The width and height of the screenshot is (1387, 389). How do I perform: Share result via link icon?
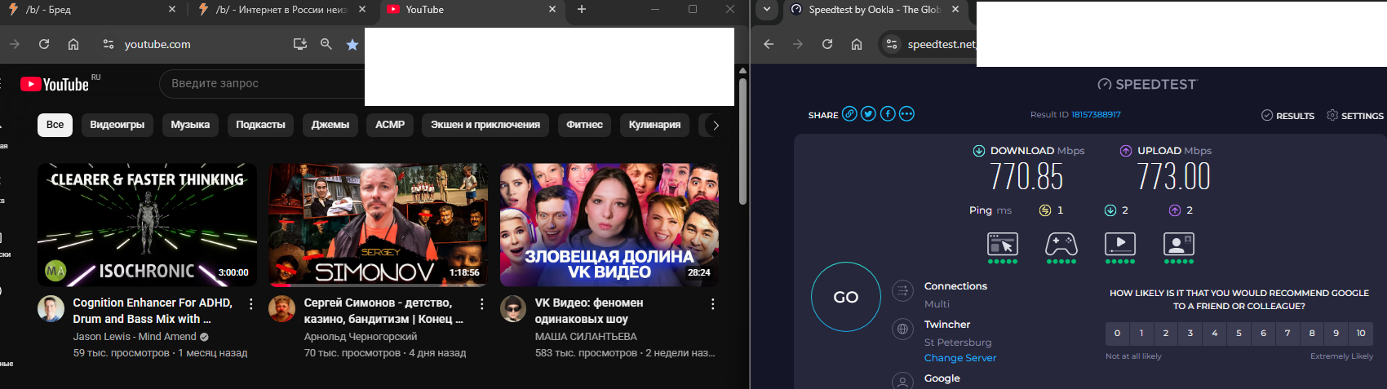tap(849, 114)
